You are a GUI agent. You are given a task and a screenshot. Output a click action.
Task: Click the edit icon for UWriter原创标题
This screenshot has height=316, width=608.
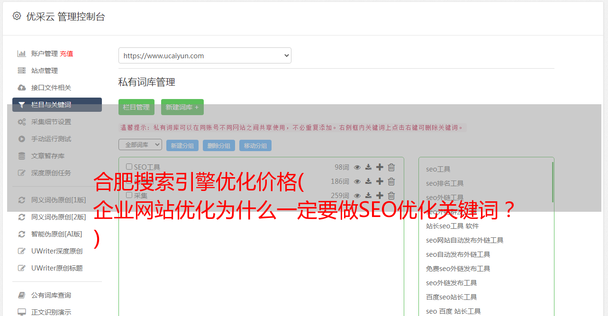[x=22, y=268]
